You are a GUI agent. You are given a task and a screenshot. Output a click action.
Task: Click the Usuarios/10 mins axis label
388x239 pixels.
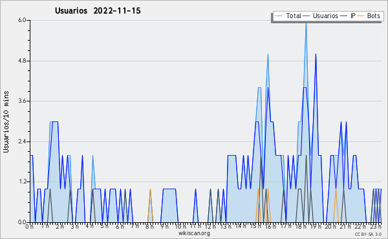coord(6,121)
